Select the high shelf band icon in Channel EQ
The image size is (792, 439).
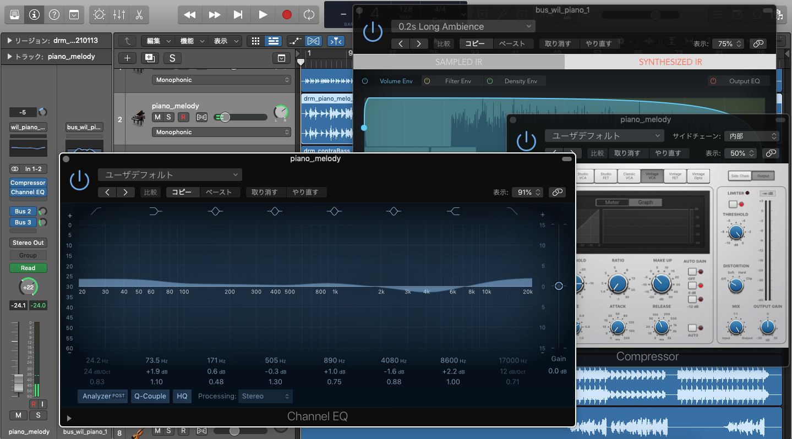[454, 211]
